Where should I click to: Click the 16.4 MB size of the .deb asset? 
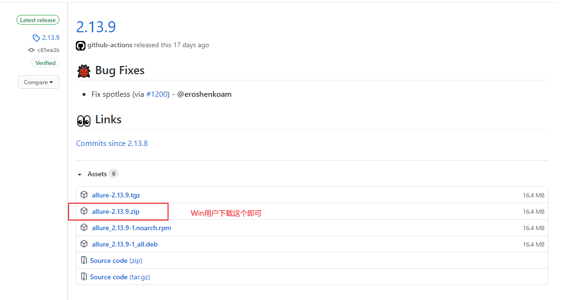[534, 244]
